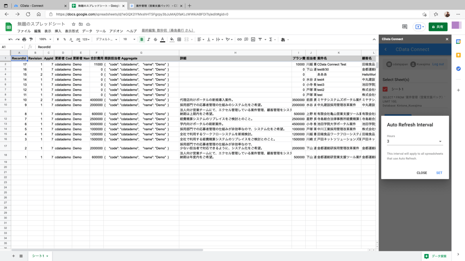Open Google Keep side panel
This screenshot has width=465, height=261.
pos(458,55)
